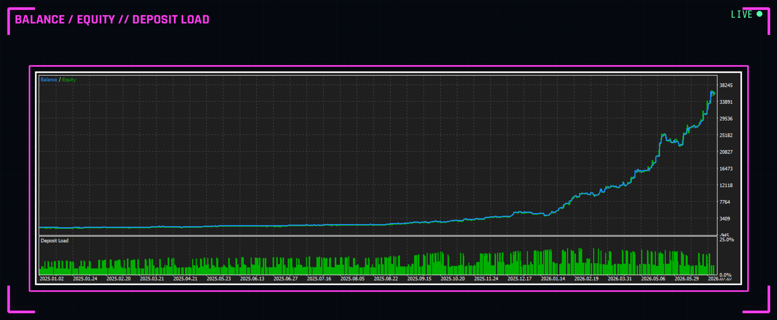Click the LIVE indicator label
This screenshot has width=777, height=320.
tap(741, 15)
